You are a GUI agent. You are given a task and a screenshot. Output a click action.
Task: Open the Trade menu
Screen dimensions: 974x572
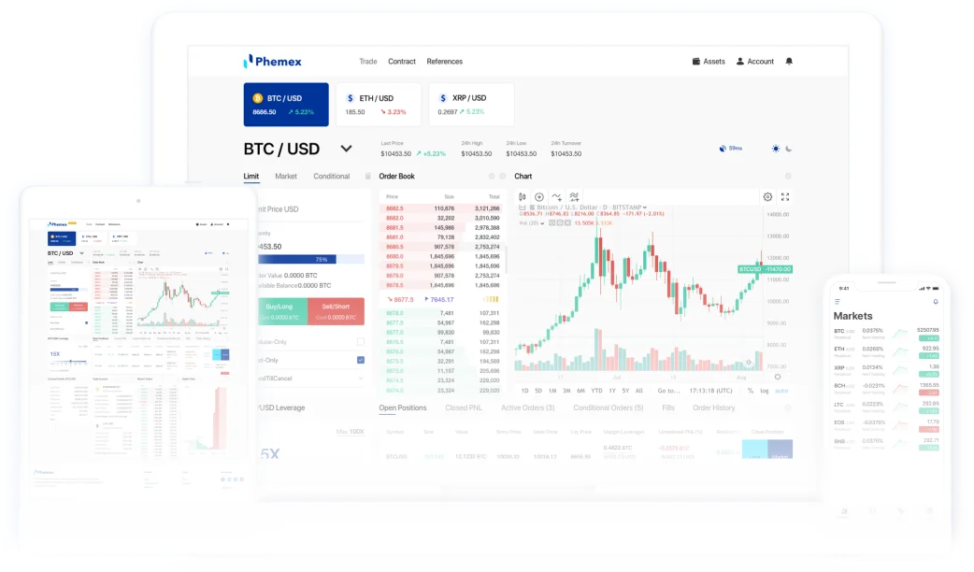[367, 62]
